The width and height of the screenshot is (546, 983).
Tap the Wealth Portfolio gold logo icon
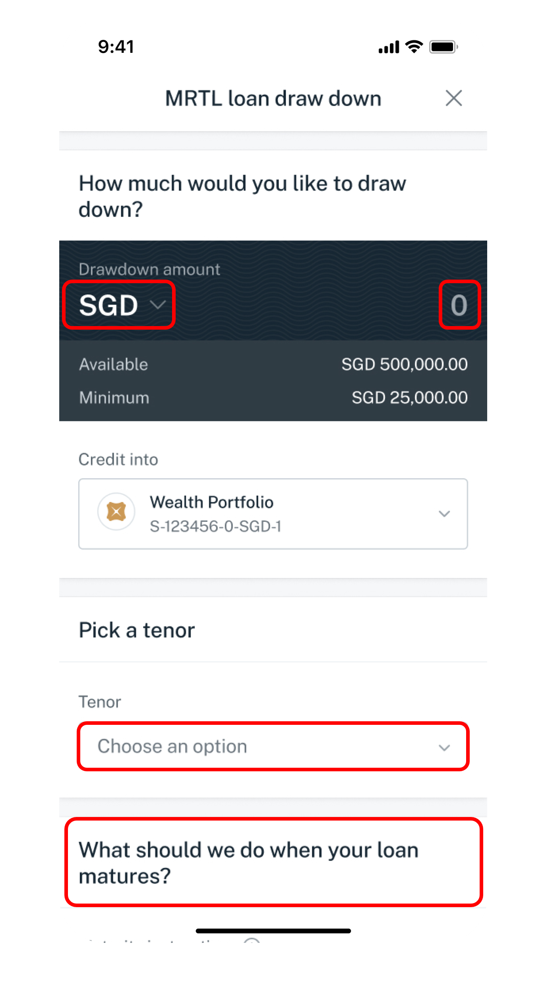116,512
